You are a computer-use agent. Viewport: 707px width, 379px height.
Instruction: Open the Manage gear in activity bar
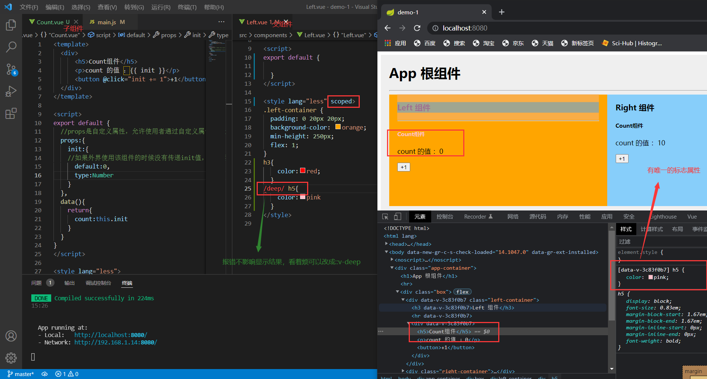[x=11, y=358]
